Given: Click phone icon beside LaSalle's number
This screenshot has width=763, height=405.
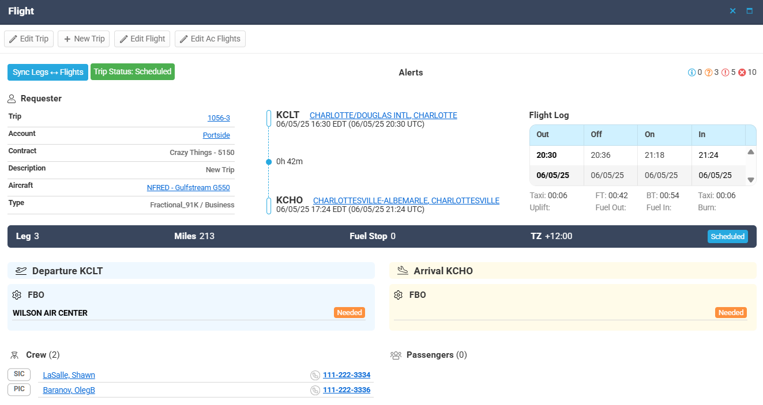Looking at the screenshot, I should pyautogui.click(x=315, y=375).
